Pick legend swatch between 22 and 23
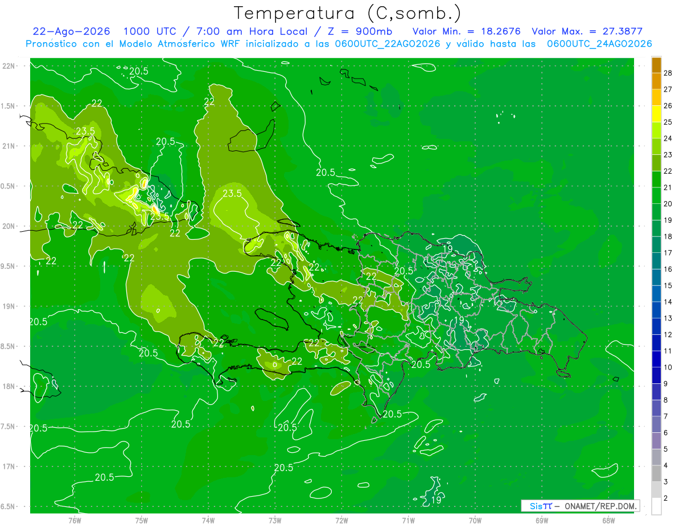Image resolution: width=683 pixels, height=528 pixels. click(x=656, y=163)
